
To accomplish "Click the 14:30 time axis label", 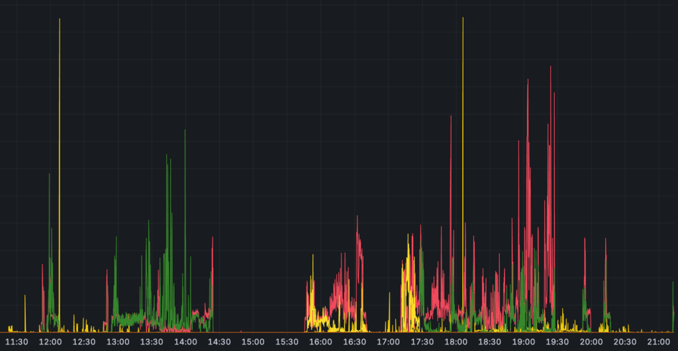I will [x=219, y=342].
